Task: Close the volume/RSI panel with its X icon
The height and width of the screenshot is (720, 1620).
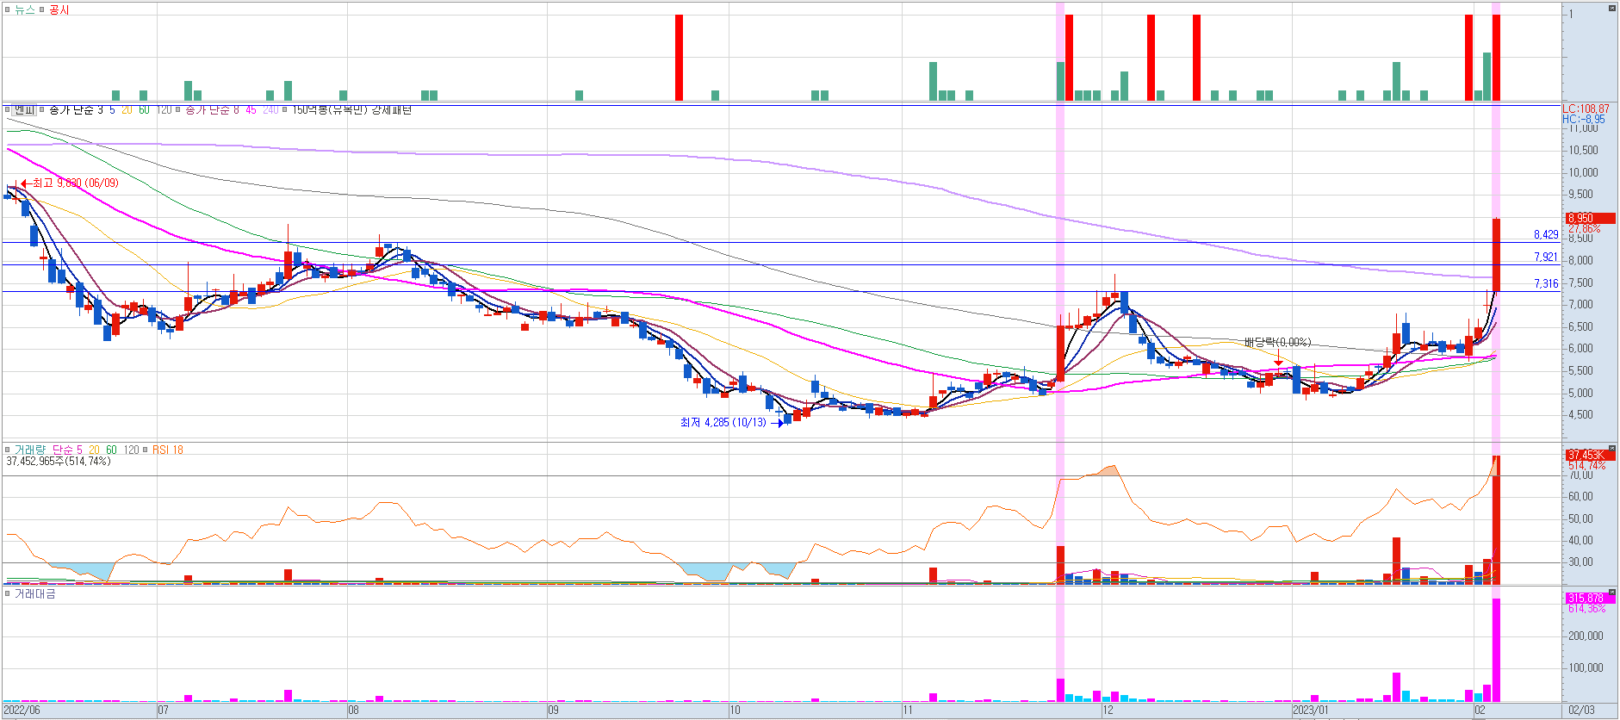Action: tap(1612, 449)
